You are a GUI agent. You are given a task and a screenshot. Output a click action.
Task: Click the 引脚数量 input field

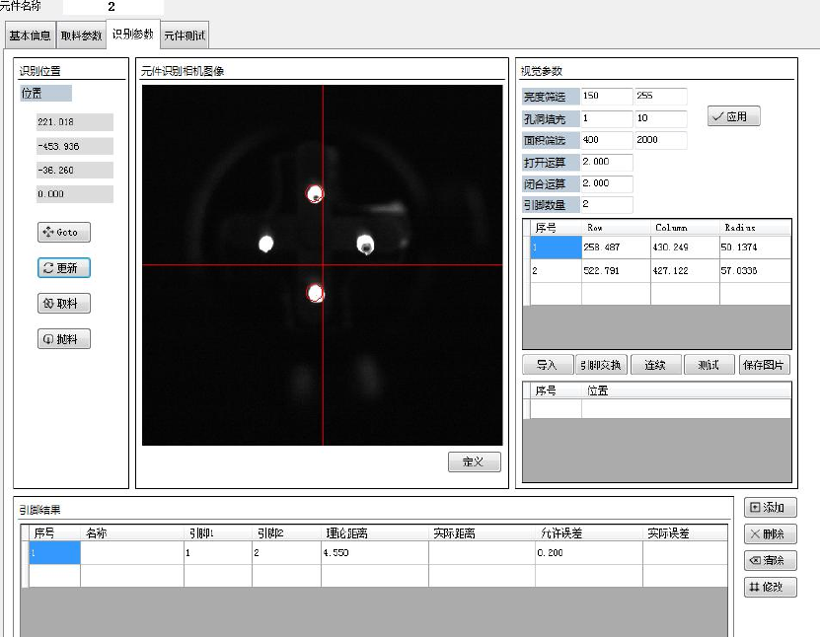click(x=606, y=205)
